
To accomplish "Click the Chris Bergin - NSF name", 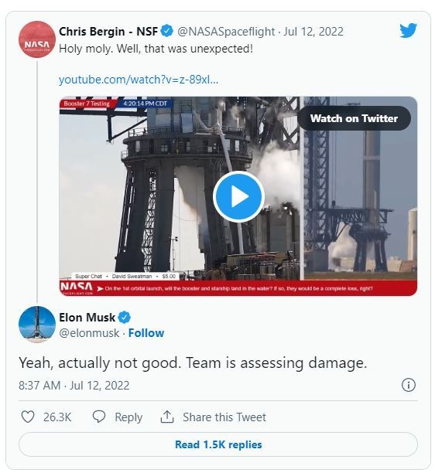I will (x=108, y=32).
